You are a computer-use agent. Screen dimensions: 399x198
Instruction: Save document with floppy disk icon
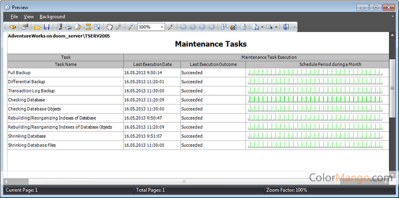46,27
